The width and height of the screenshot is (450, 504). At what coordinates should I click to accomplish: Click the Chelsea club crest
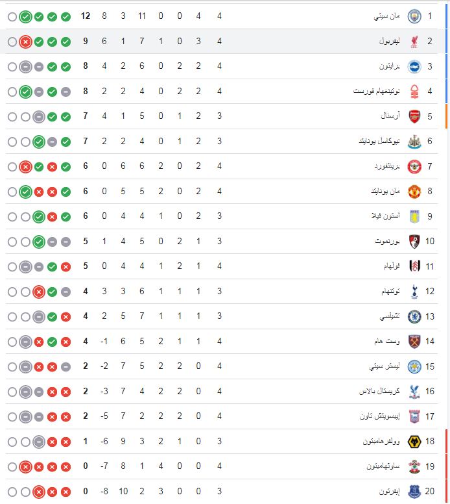[x=414, y=317]
